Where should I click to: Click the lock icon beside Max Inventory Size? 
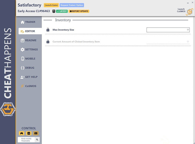point(48,30)
